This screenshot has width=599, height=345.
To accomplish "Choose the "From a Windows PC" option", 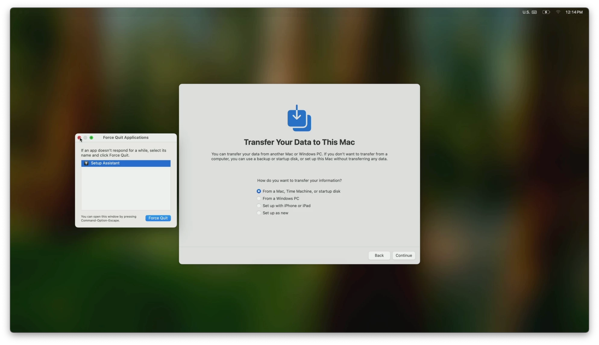I will (x=278, y=198).
